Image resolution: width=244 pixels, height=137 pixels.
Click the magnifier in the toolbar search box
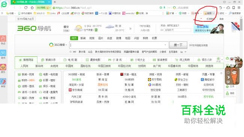[x=214, y=8]
